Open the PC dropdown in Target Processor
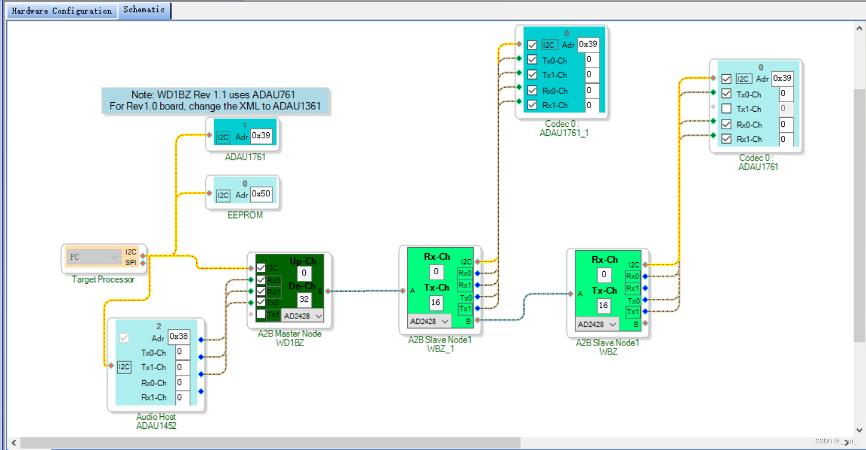Viewport: 866px width, 450px height. 94,257
